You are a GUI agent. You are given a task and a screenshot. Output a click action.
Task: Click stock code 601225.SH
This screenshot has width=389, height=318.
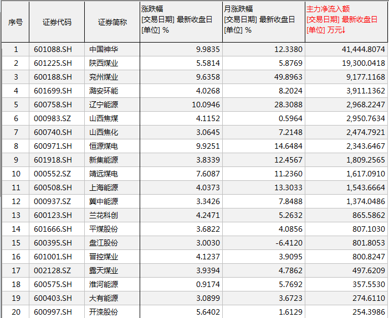53,63
